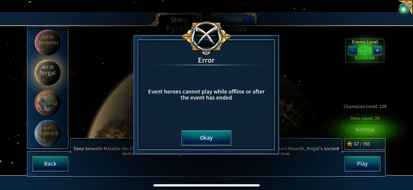Tap the green orb icon in corner

tap(404, 9)
